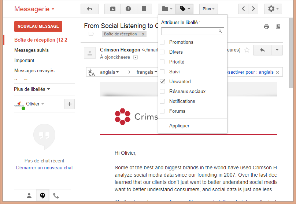Change source language anglais dropdown
Screen dimensions: 296x204
coord(109,72)
